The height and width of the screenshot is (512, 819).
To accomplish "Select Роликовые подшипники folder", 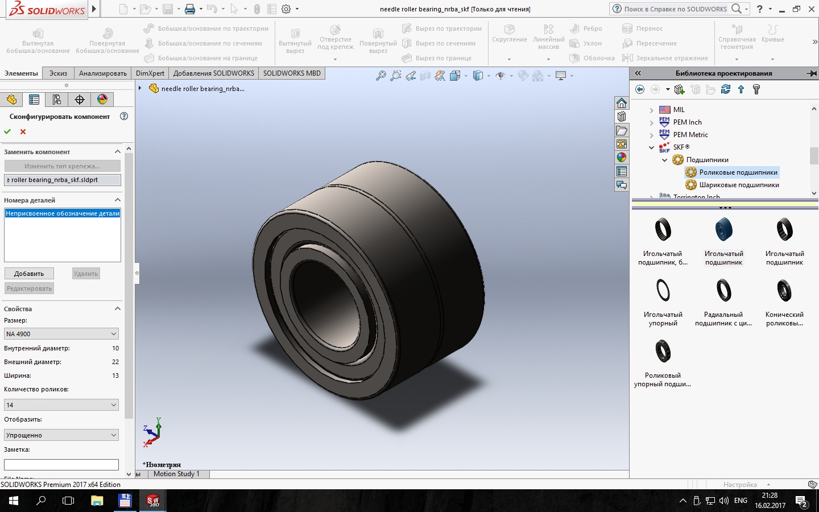I will pos(731,172).
